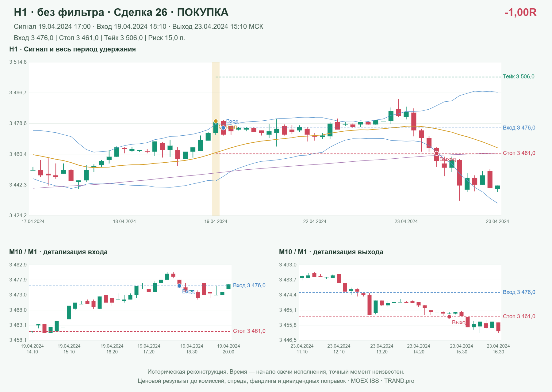The width and height of the screenshot is (552, 392).
Task: Click heading 'M10 / M1 · детализация выхода'
Action: pos(331,252)
